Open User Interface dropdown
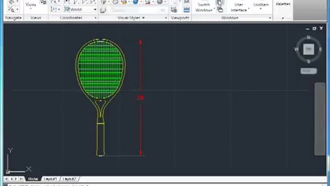 pos(239,7)
